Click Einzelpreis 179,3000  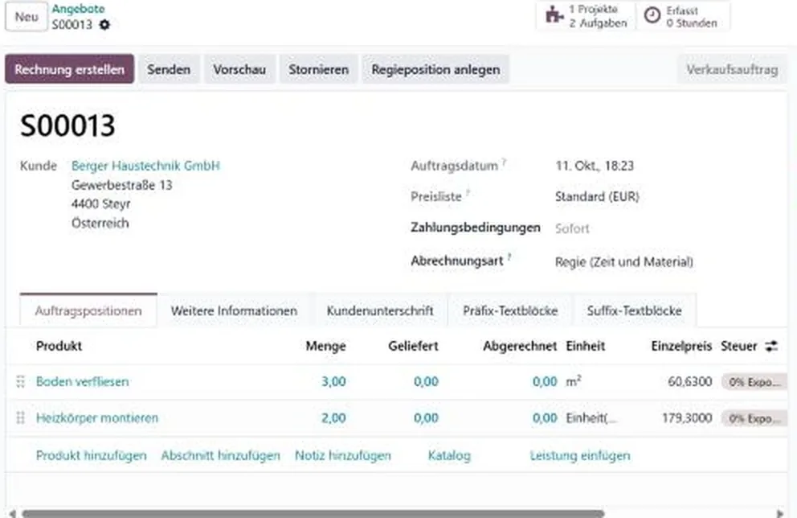point(687,417)
